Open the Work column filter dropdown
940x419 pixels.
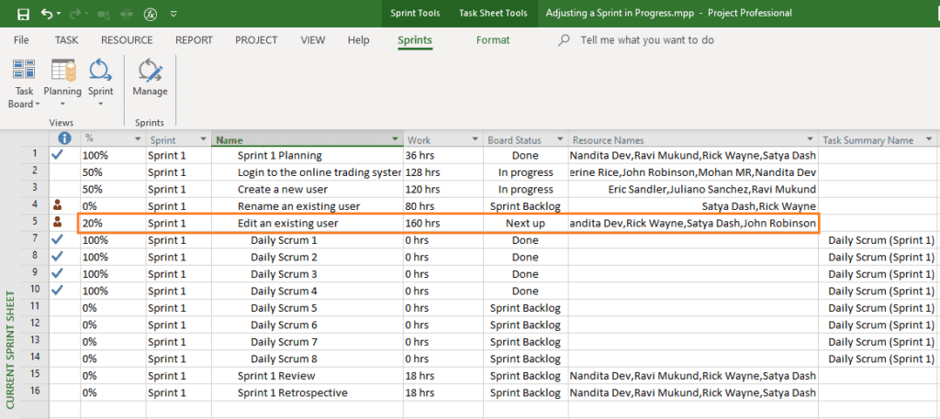(475, 140)
